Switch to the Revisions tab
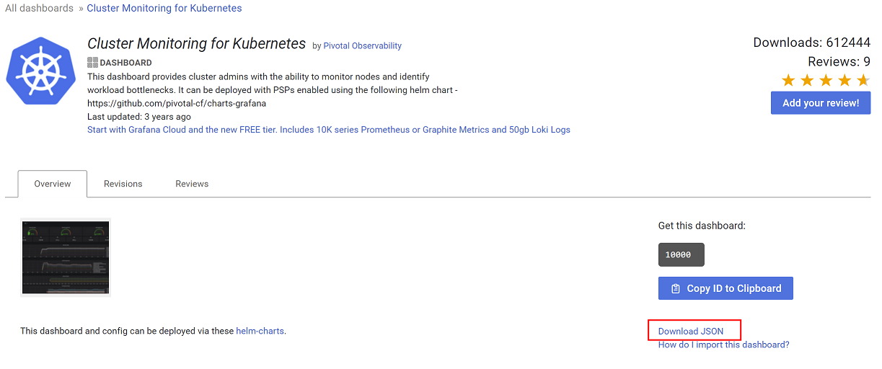Viewport: 882px width, 369px height. [123, 184]
